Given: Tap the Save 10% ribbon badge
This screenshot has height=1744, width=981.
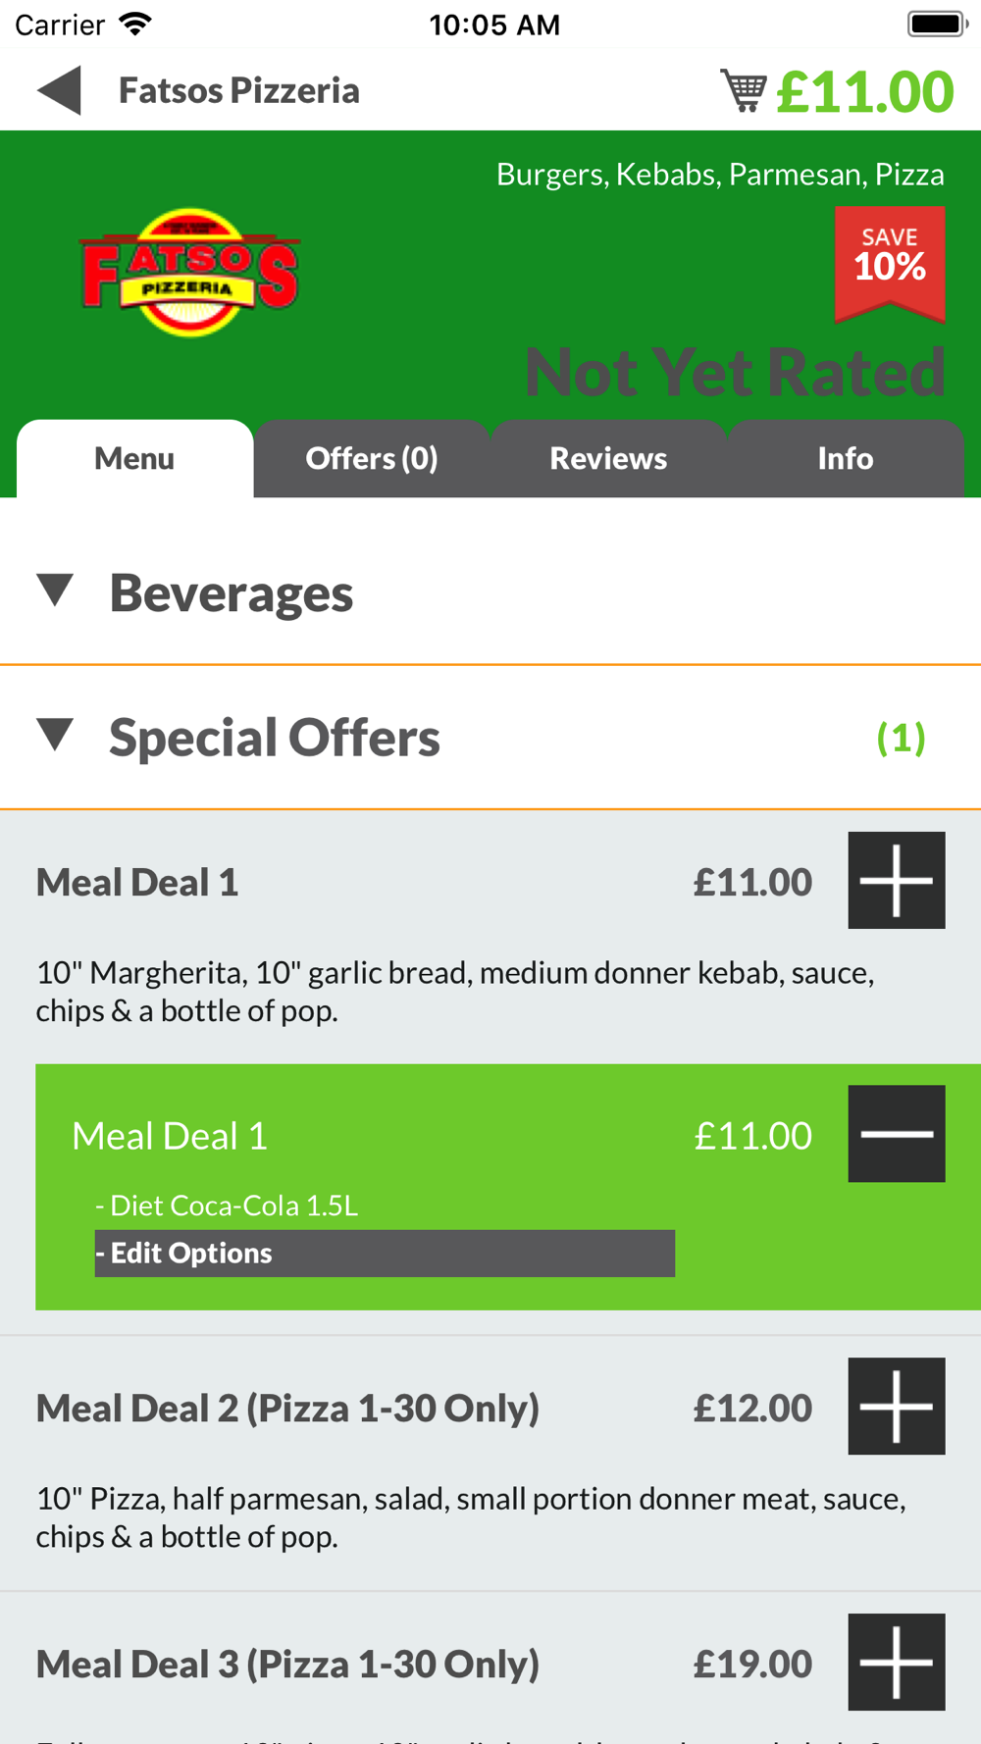Looking at the screenshot, I should tap(890, 263).
